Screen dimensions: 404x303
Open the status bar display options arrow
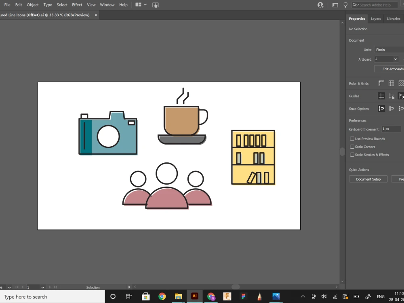[129, 287]
